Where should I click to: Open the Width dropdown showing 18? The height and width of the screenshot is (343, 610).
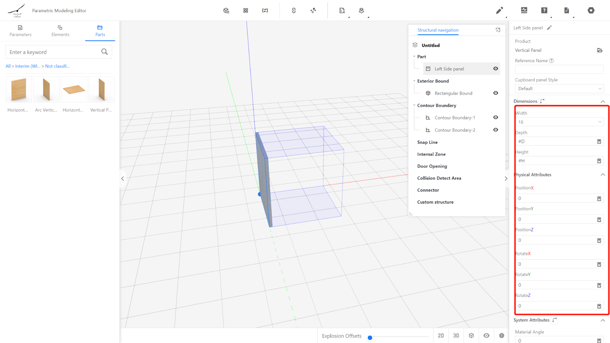tap(559, 122)
